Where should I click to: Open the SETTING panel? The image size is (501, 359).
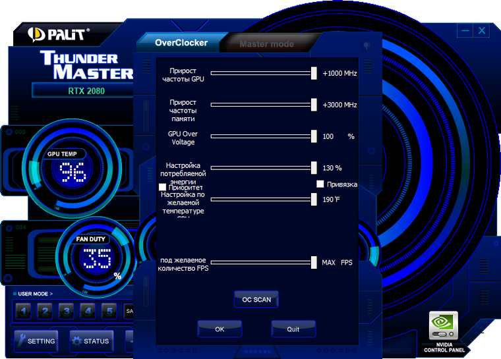coord(36,341)
